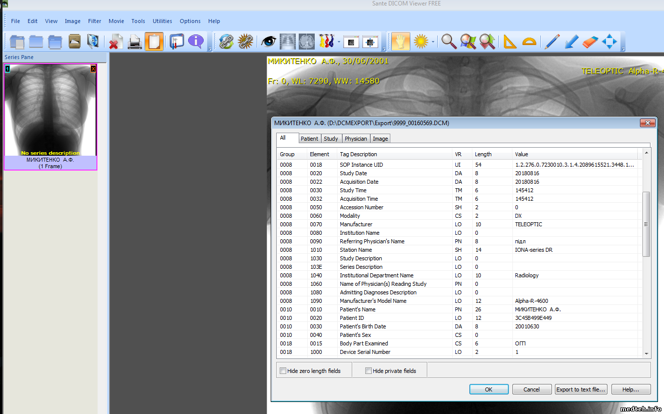Open the dropdown arrow beside the sun icon
The image size is (664, 414).
pos(433,42)
